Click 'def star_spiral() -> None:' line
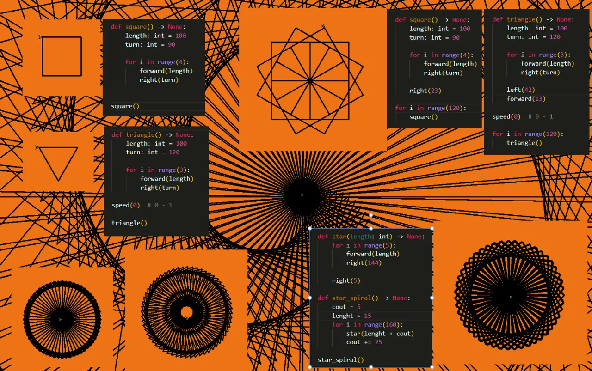This screenshot has width=592, height=371. click(364, 298)
